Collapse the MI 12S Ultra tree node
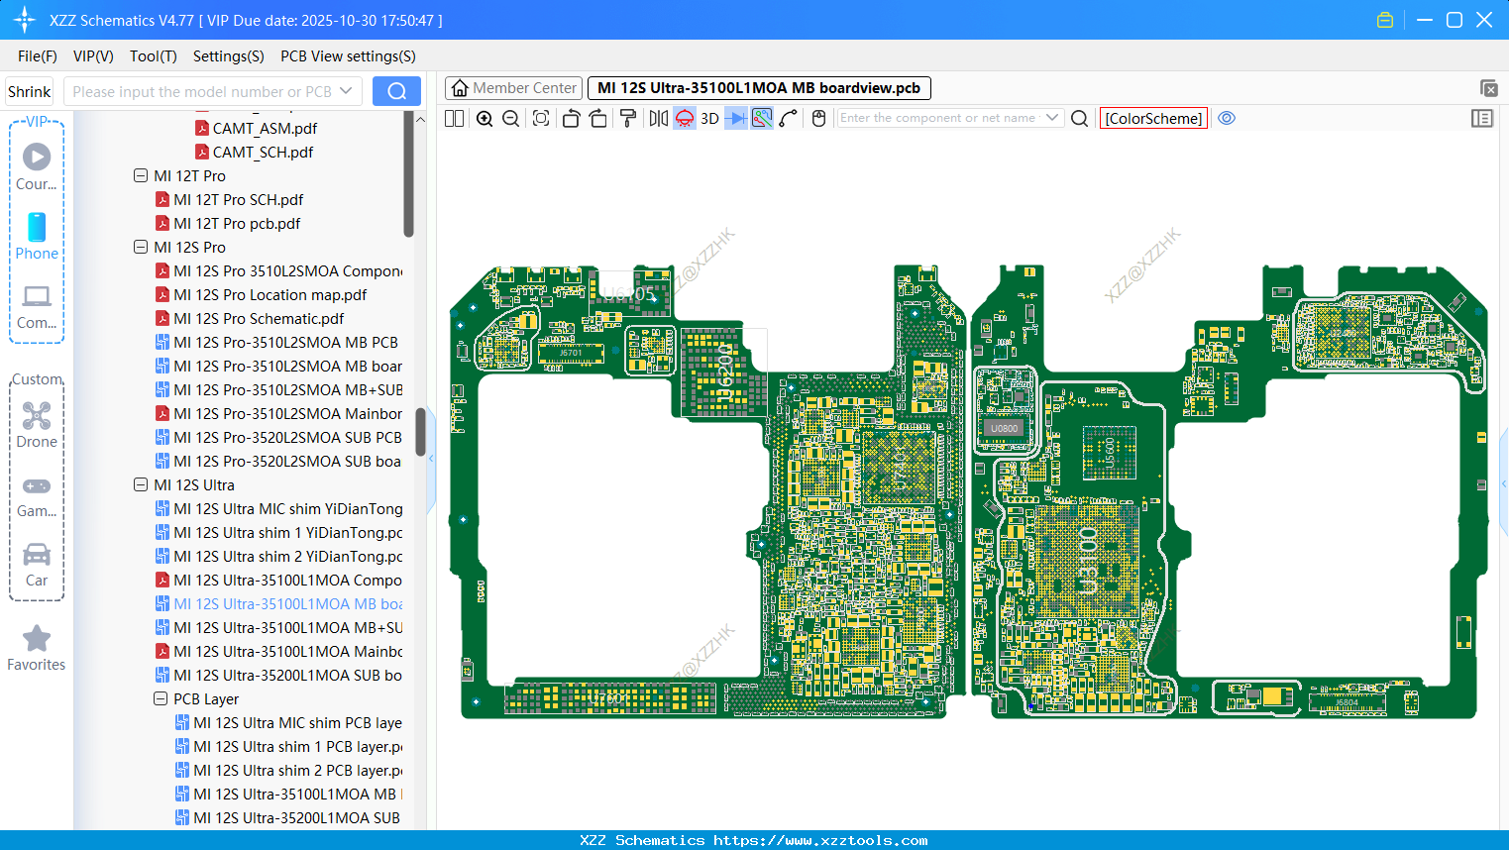The image size is (1509, 850). pos(141,484)
